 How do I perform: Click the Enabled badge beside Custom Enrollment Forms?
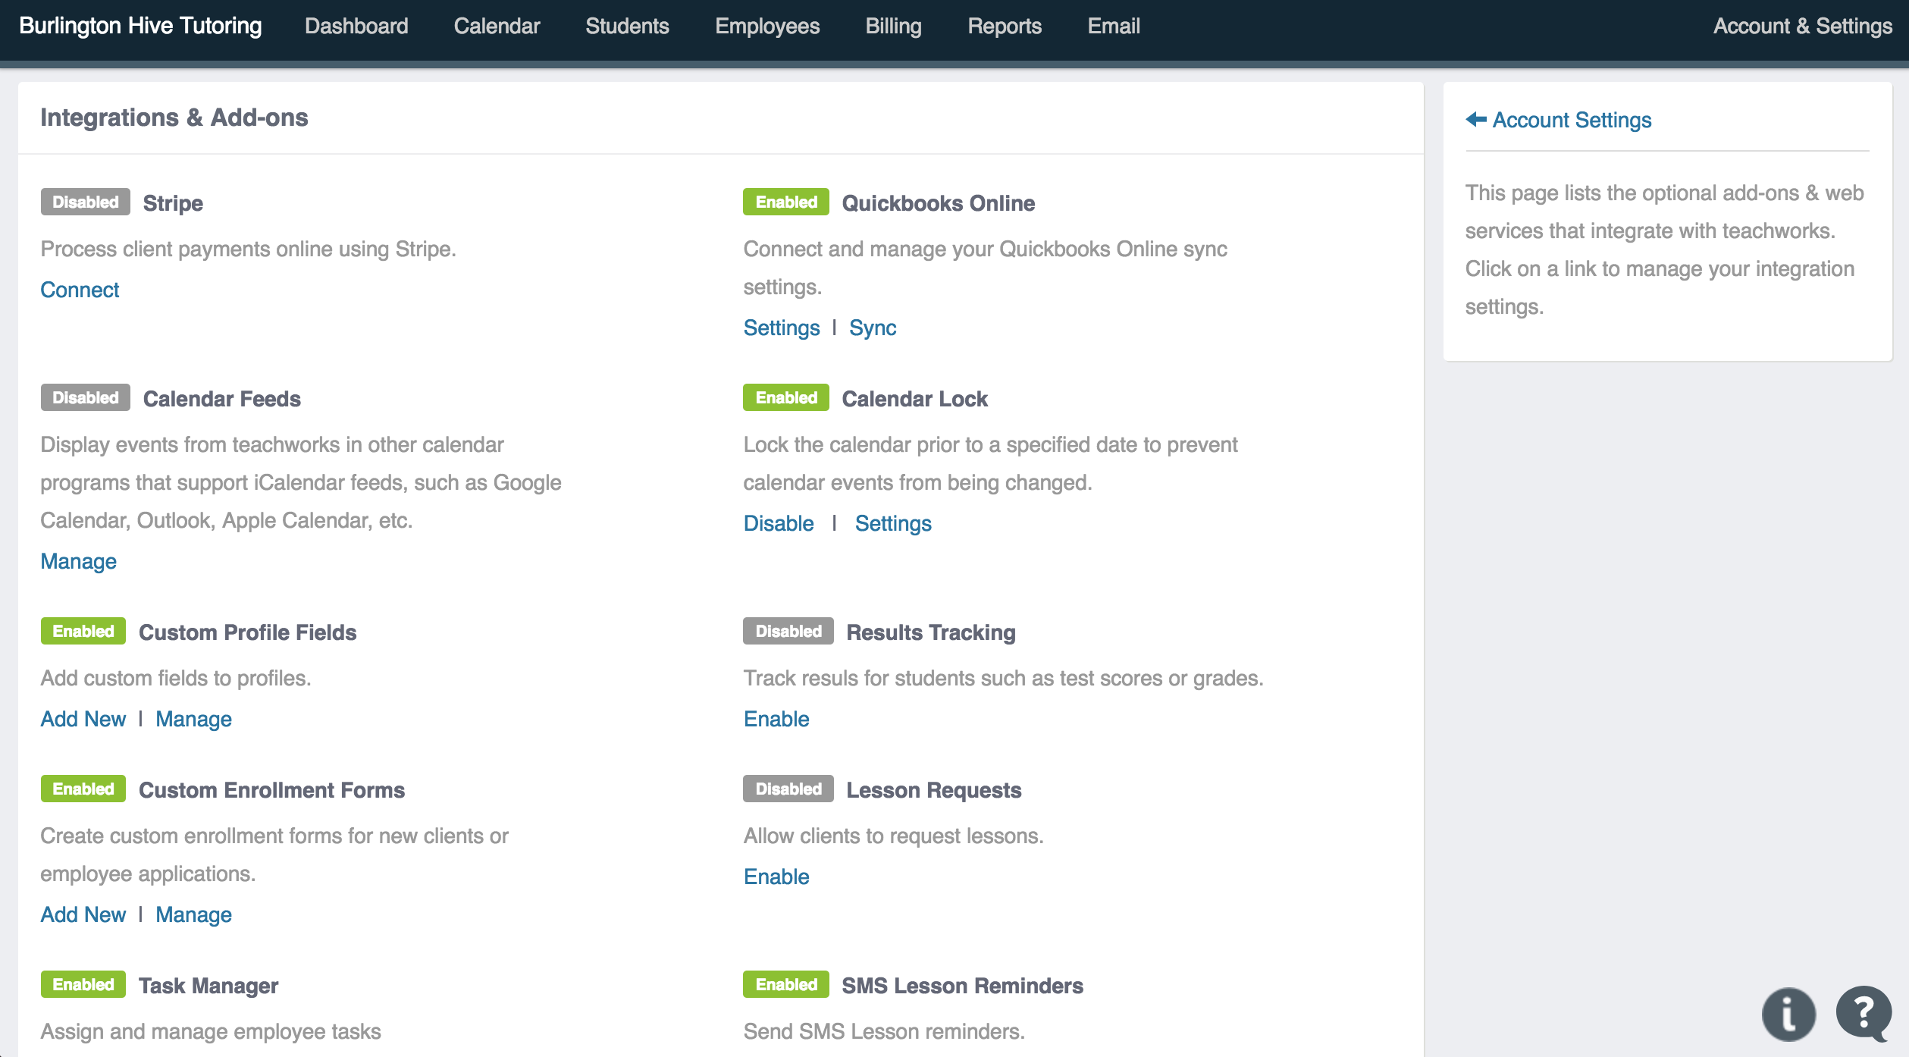pyautogui.click(x=83, y=789)
